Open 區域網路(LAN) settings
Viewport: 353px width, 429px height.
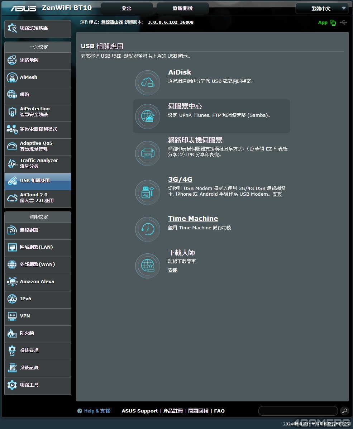click(x=38, y=248)
